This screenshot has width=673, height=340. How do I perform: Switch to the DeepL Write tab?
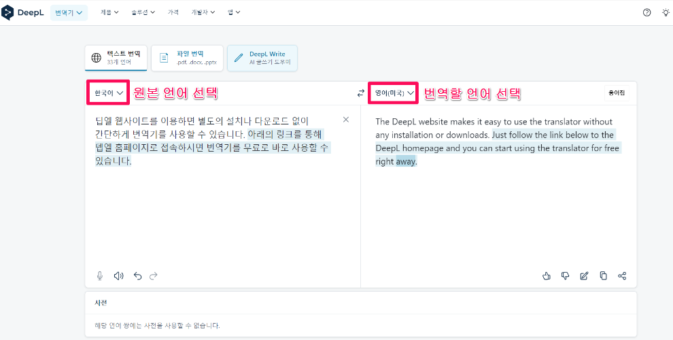click(x=262, y=58)
